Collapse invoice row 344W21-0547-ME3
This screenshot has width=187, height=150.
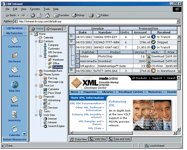(71, 46)
